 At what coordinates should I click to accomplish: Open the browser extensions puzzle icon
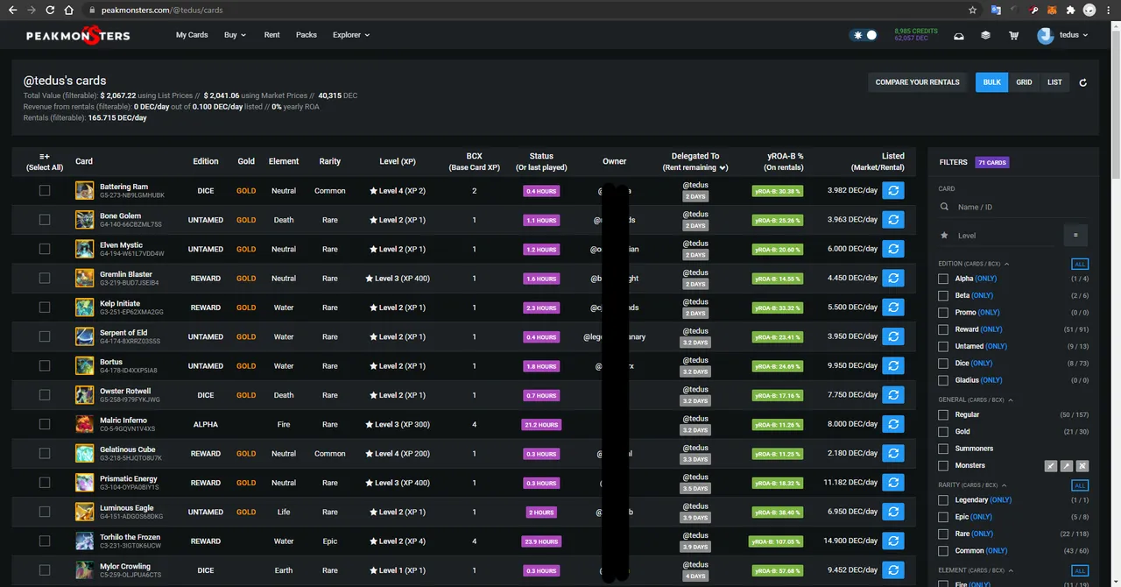point(1070,11)
